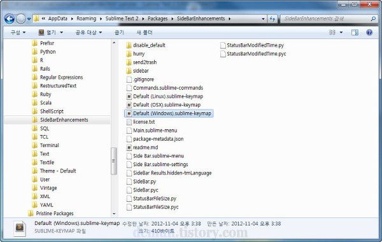Select Side Bar.sublime-settings file

point(160,164)
